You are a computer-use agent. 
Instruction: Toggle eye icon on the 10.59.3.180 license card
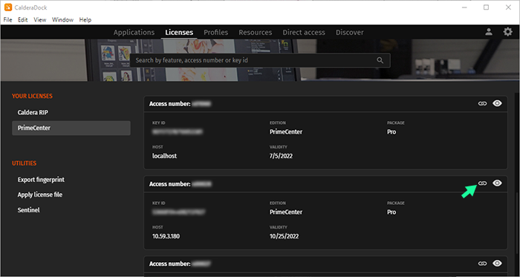pos(497,183)
